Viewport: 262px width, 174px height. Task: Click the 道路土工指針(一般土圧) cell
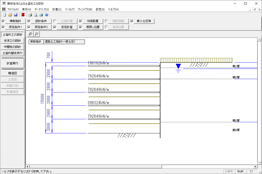point(64,42)
